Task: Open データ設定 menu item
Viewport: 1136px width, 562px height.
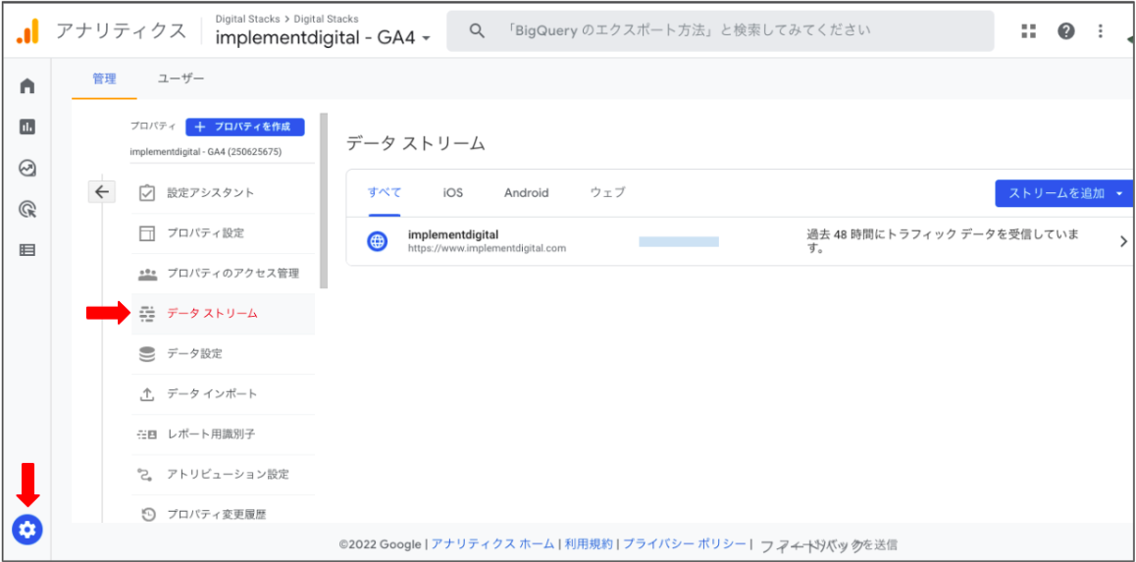Action: tap(223, 354)
